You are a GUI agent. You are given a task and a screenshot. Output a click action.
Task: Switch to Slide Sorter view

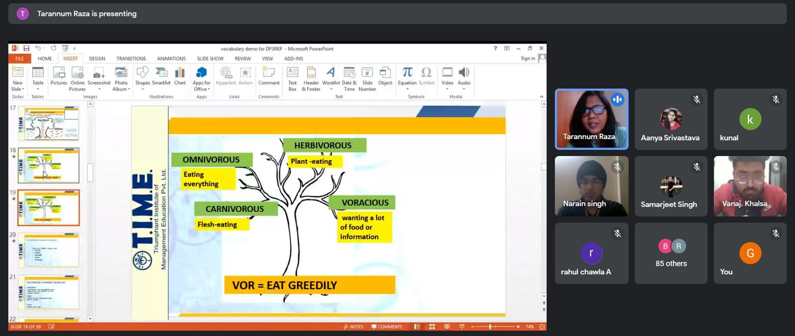click(432, 327)
